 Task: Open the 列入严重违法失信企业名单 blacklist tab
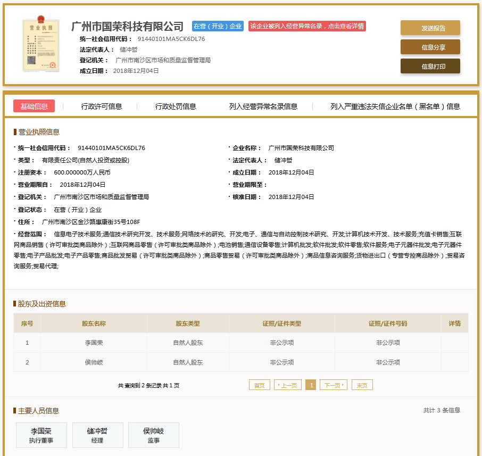[x=395, y=106]
